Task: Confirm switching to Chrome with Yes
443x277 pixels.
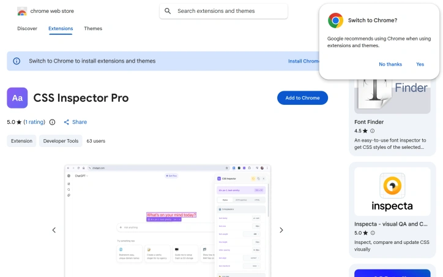Action: click(x=420, y=64)
